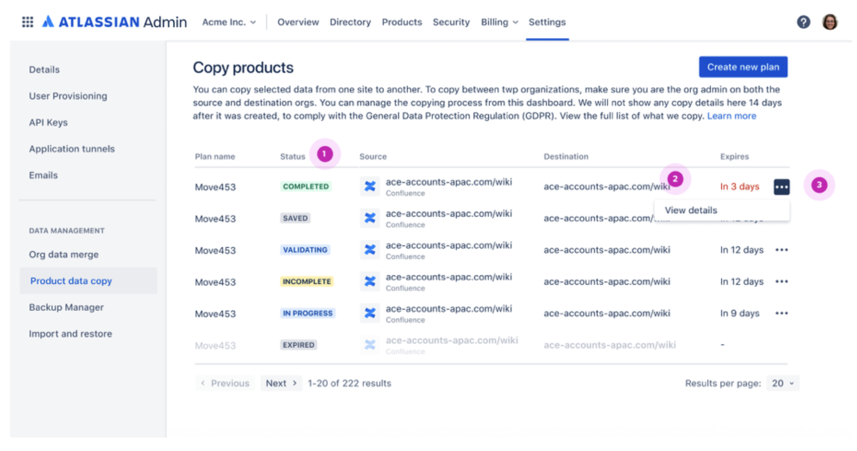Open more actions for the COMPLETED plan
This screenshot has height=451, width=857.
(782, 187)
